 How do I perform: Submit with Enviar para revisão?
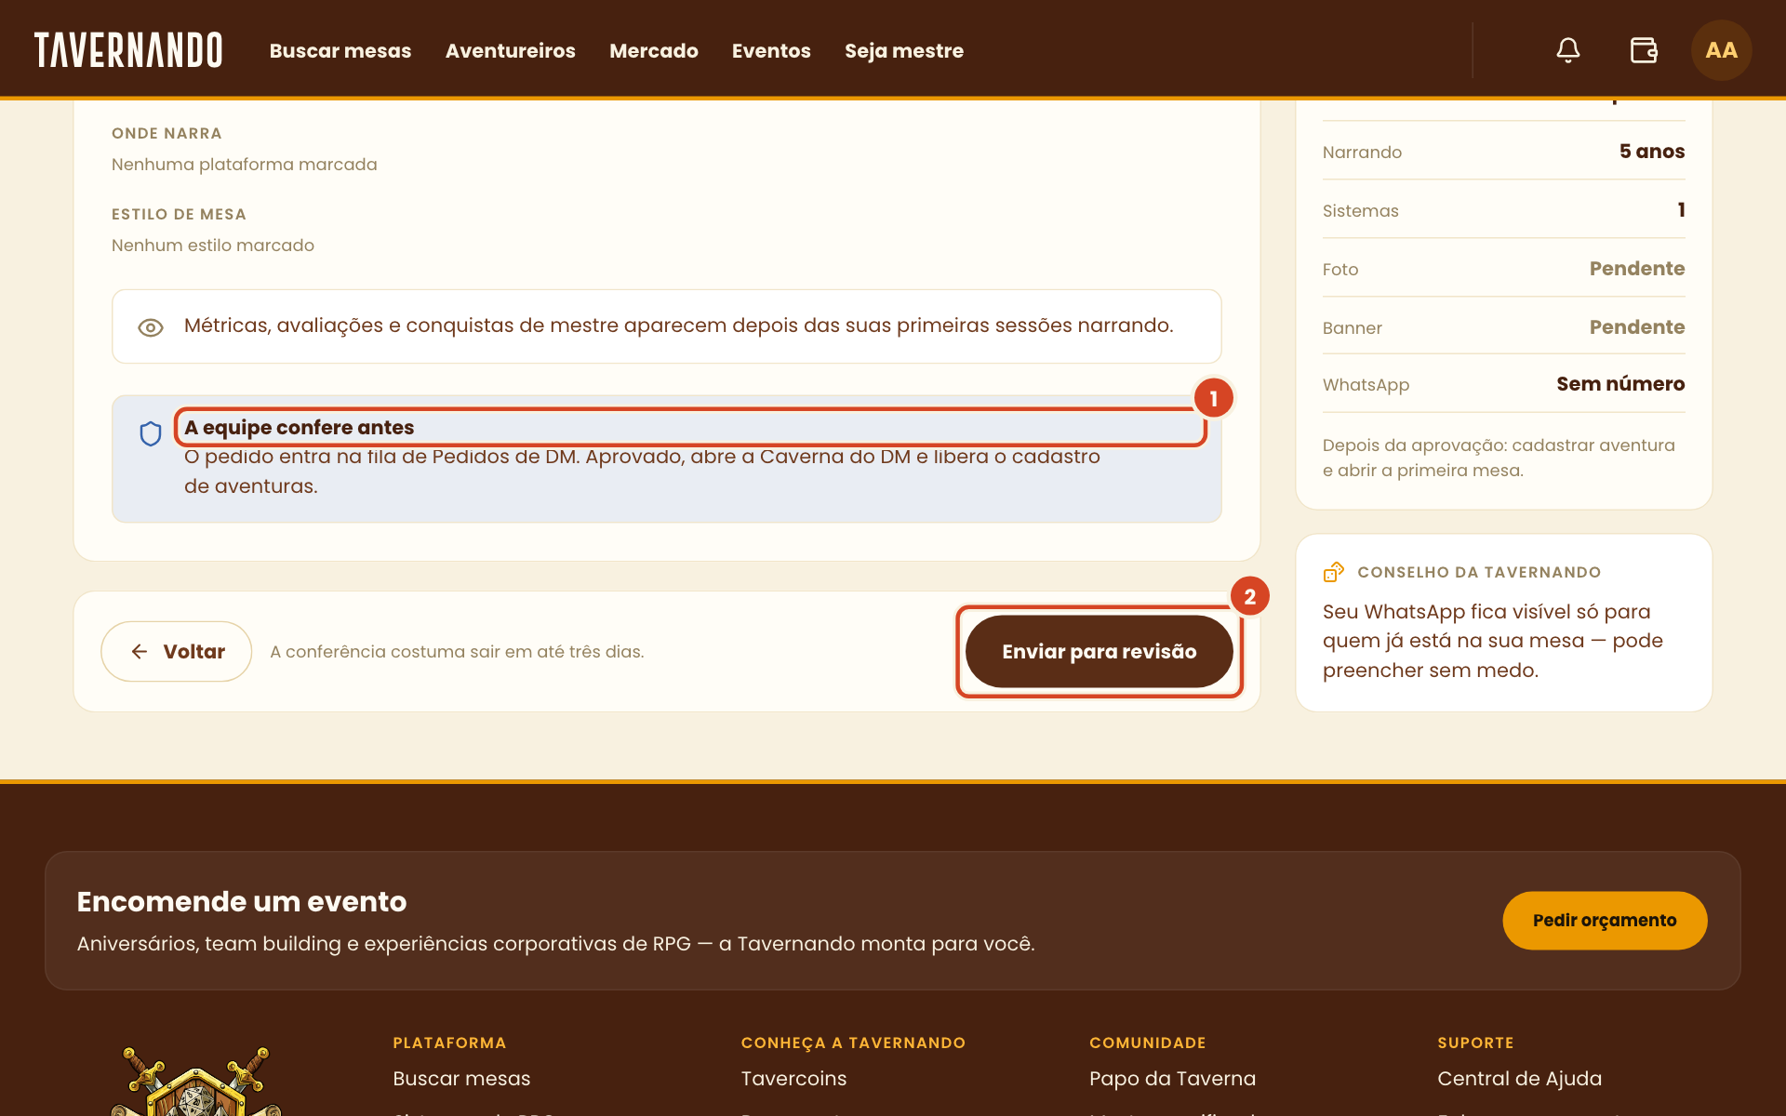pyautogui.click(x=1100, y=651)
